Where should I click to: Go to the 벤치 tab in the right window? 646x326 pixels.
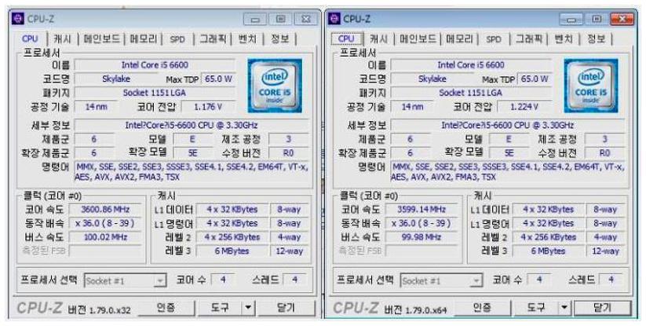564,39
